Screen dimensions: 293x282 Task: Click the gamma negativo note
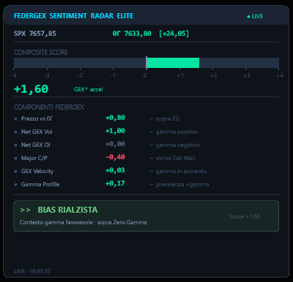174,145
